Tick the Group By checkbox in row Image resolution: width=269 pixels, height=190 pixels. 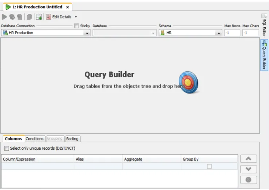[x=209, y=166]
